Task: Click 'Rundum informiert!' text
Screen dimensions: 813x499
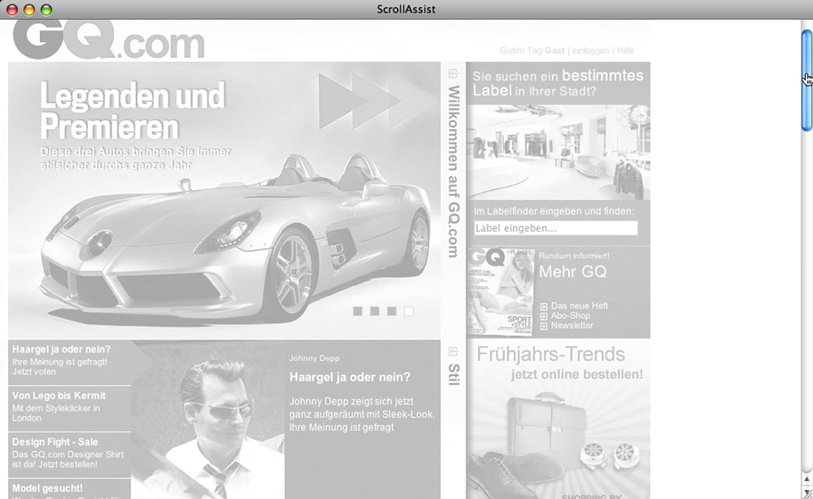Action: [x=574, y=255]
